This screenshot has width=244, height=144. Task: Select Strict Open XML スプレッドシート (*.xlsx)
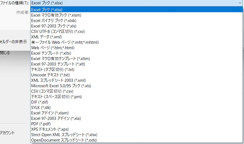[x=136, y=135]
